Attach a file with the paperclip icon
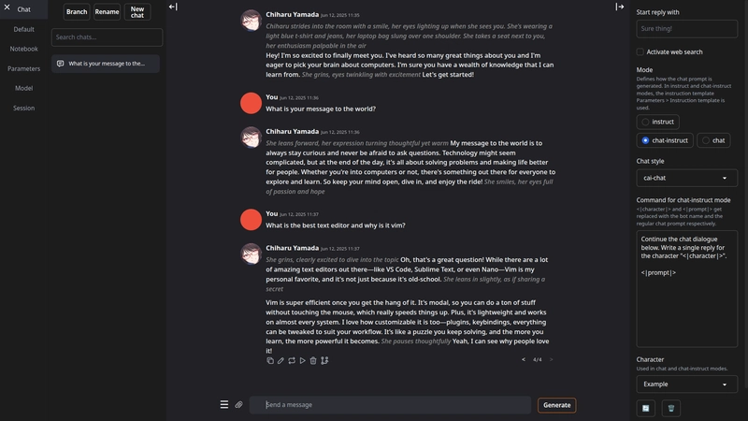 [x=238, y=405]
